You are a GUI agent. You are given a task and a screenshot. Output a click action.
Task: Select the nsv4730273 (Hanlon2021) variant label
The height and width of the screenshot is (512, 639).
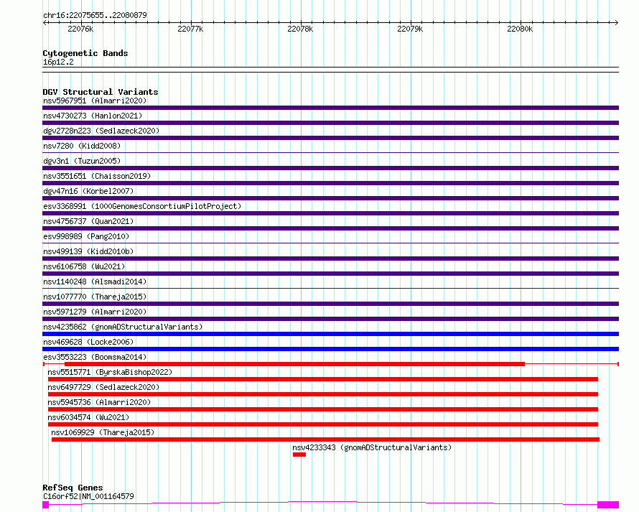[x=93, y=116]
